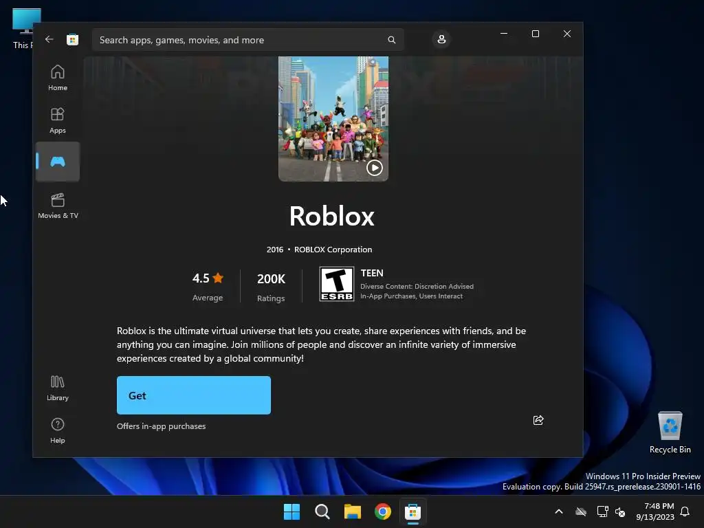Select the Gaming controller sidebar item

click(x=58, y=162)
